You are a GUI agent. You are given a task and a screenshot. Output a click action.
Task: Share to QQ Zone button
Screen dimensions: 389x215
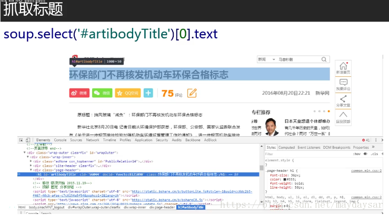pos(128,93)
